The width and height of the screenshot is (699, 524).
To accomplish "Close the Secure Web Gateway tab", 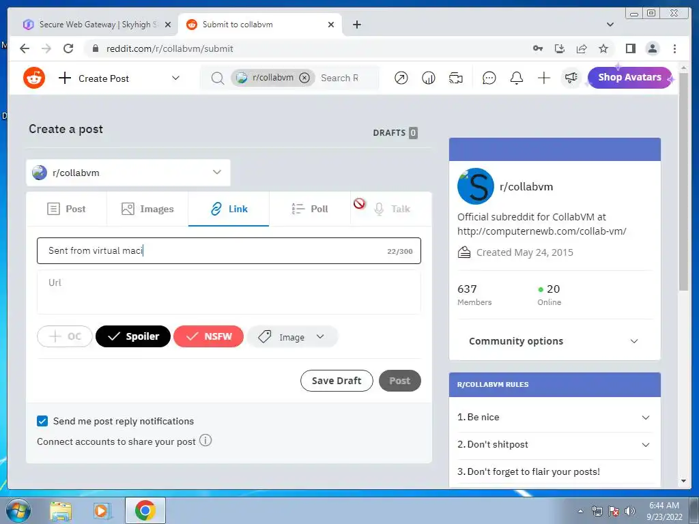I will click(168, 25).
